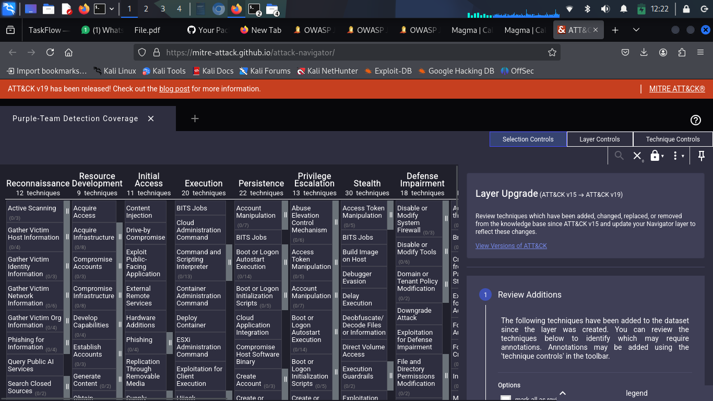Launch the terminal emulator from panel

tap(99, 8)
